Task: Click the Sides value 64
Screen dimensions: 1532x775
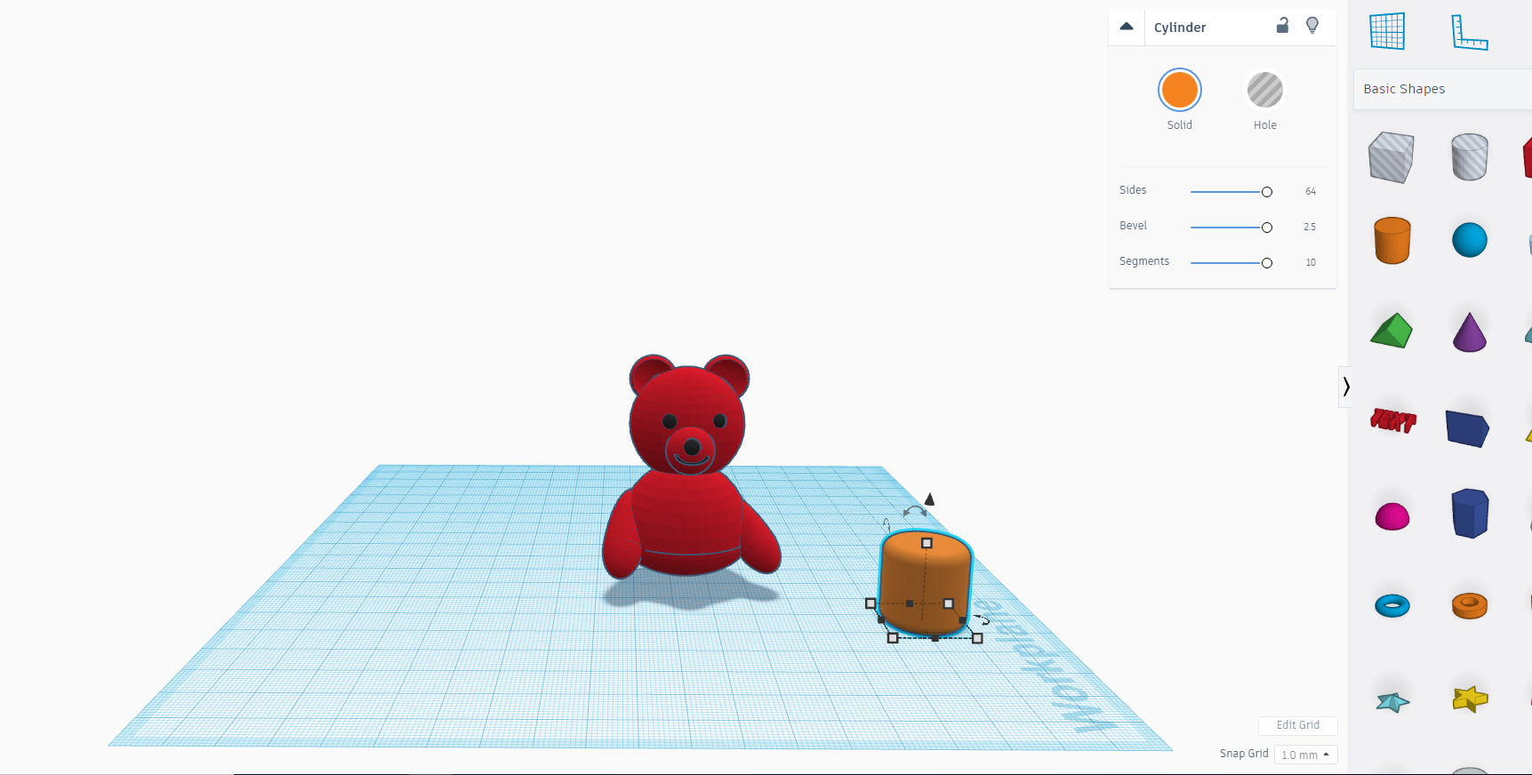Action: pyautogui.click(x=1311, y=192)
